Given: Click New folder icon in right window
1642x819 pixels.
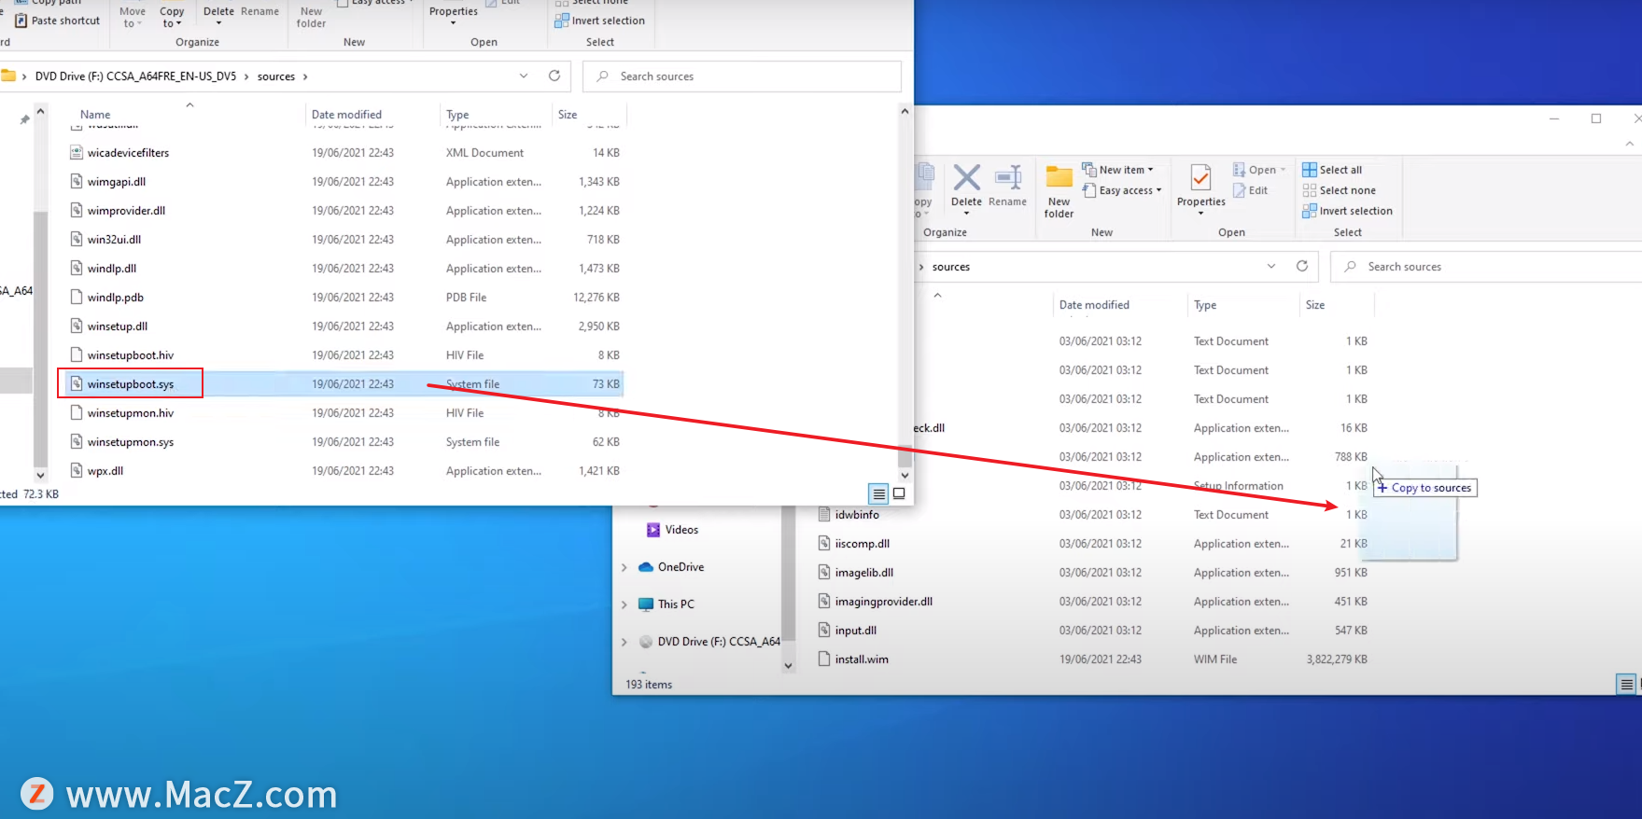Looking at the screenshot, I should 1059,177.
